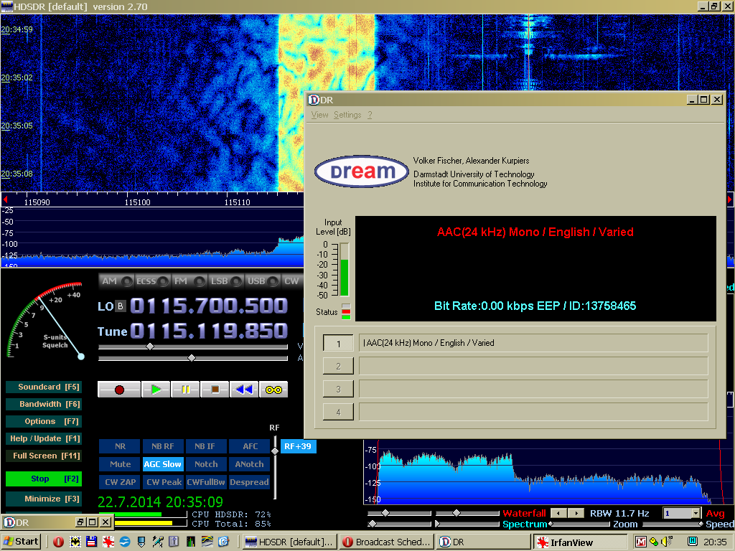This screenshot has width=735, height=551.
Task: Click the green Stop [F2] button
Action: [44, 479]
